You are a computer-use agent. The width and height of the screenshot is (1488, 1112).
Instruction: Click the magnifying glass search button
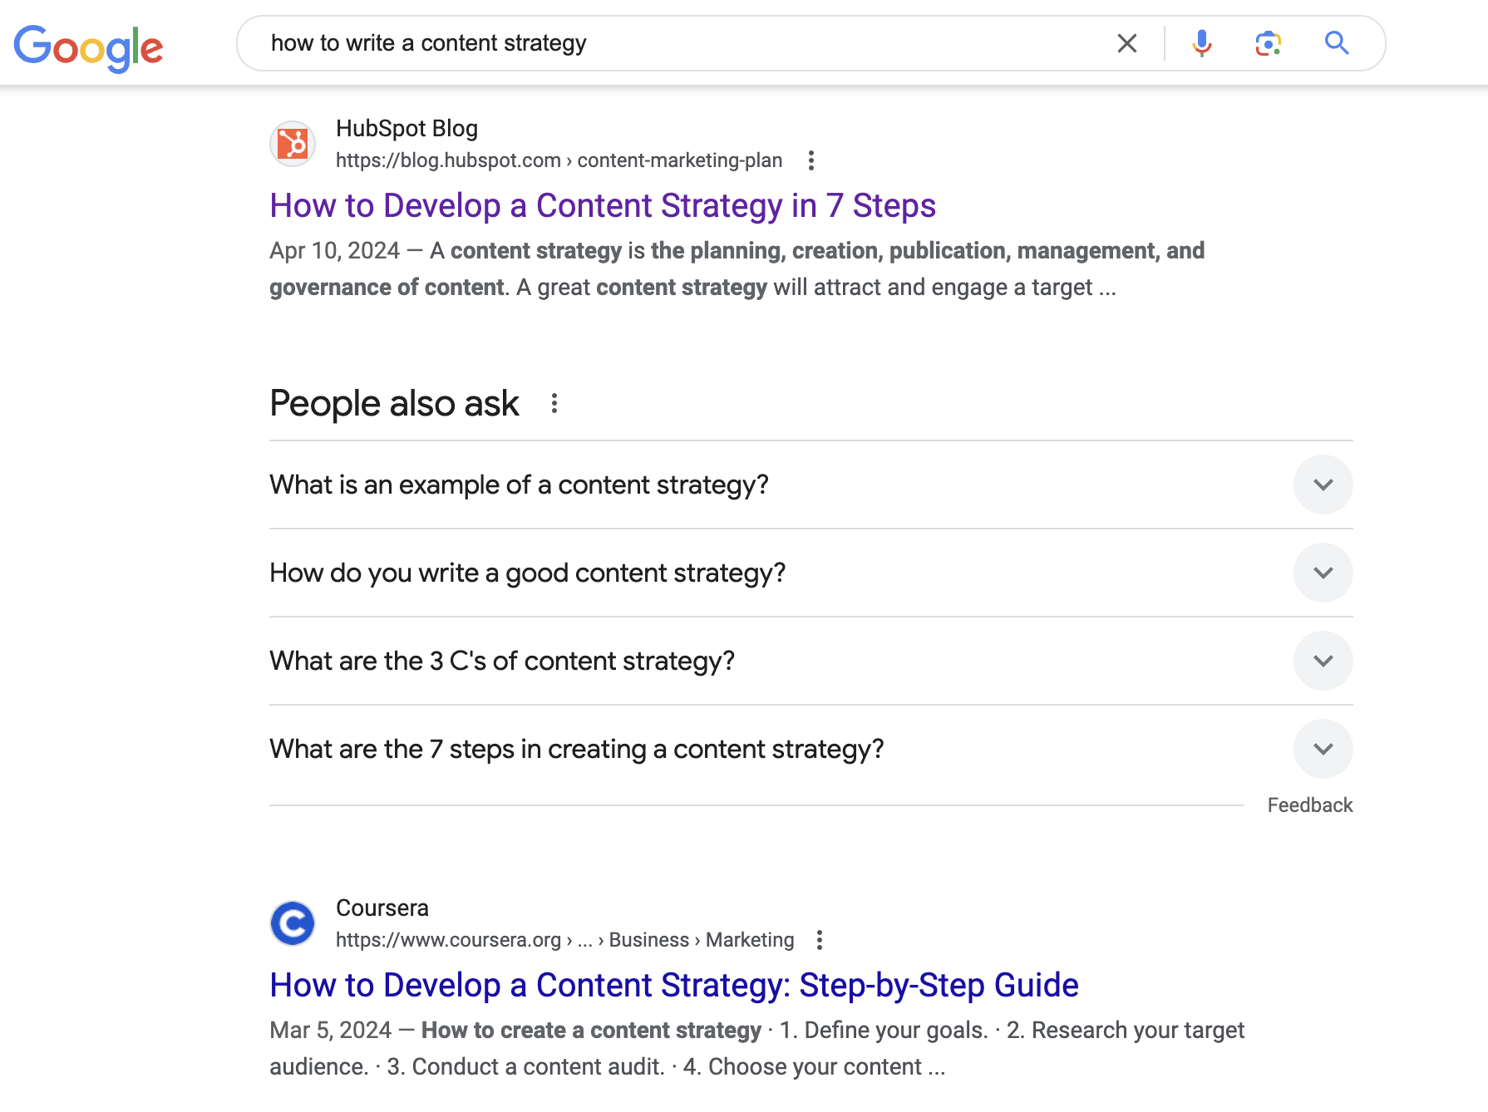[x=1336, y=43]
